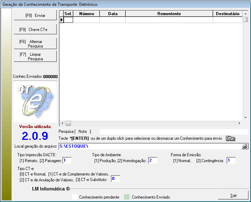251x202 pixels.
Task: Focus the Pesquisa Nota search field
Action: pyautogui.click(x=174, y=131)
